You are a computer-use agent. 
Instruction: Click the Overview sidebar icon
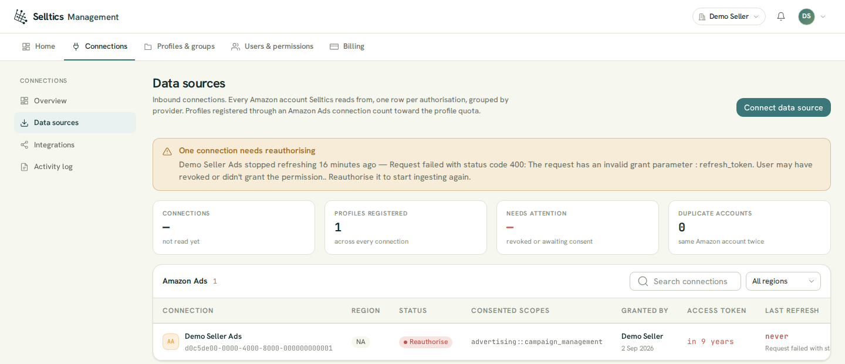click(24, 101)
